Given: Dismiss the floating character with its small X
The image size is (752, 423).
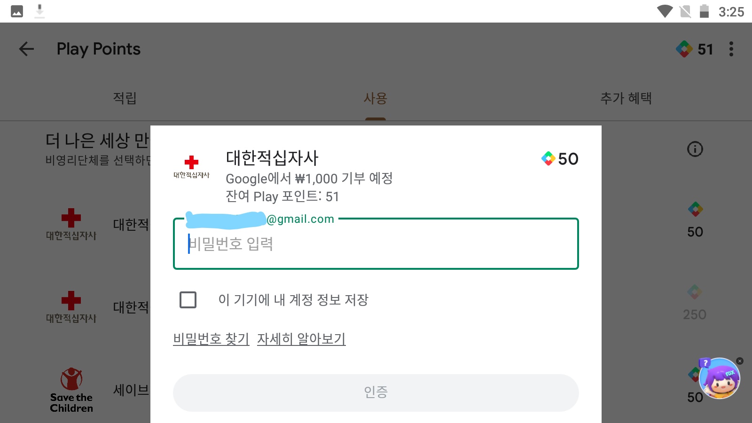Looking at the screenshot, I should 740,361.
